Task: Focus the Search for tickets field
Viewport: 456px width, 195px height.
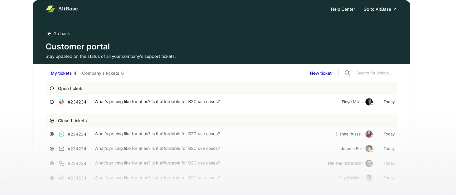Action: 374,73
